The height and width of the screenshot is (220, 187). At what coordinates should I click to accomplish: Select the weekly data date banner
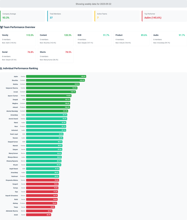click(93, 4)
